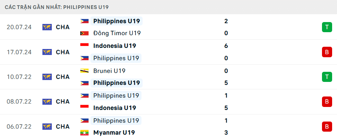Click the world map competition icon on 10.07.22 row
Screen dimensions: 337x138
(47, 77)
